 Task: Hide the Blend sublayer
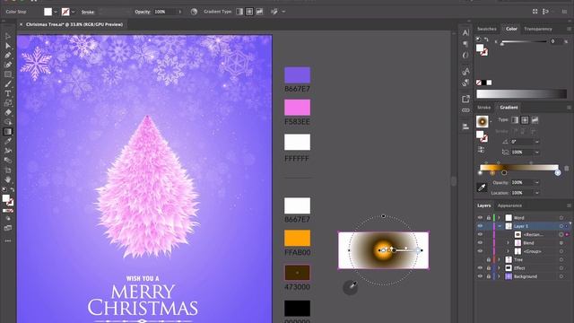click(480, 243)
